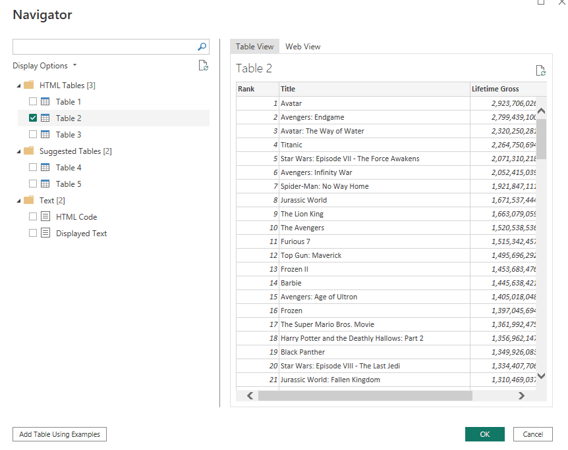Check the Table 1 checkbox
The image size is (568, 450).
(x=33, y=102)
